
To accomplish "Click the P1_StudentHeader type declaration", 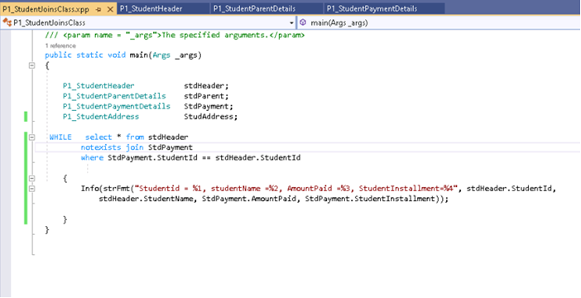I will [98, 86].
